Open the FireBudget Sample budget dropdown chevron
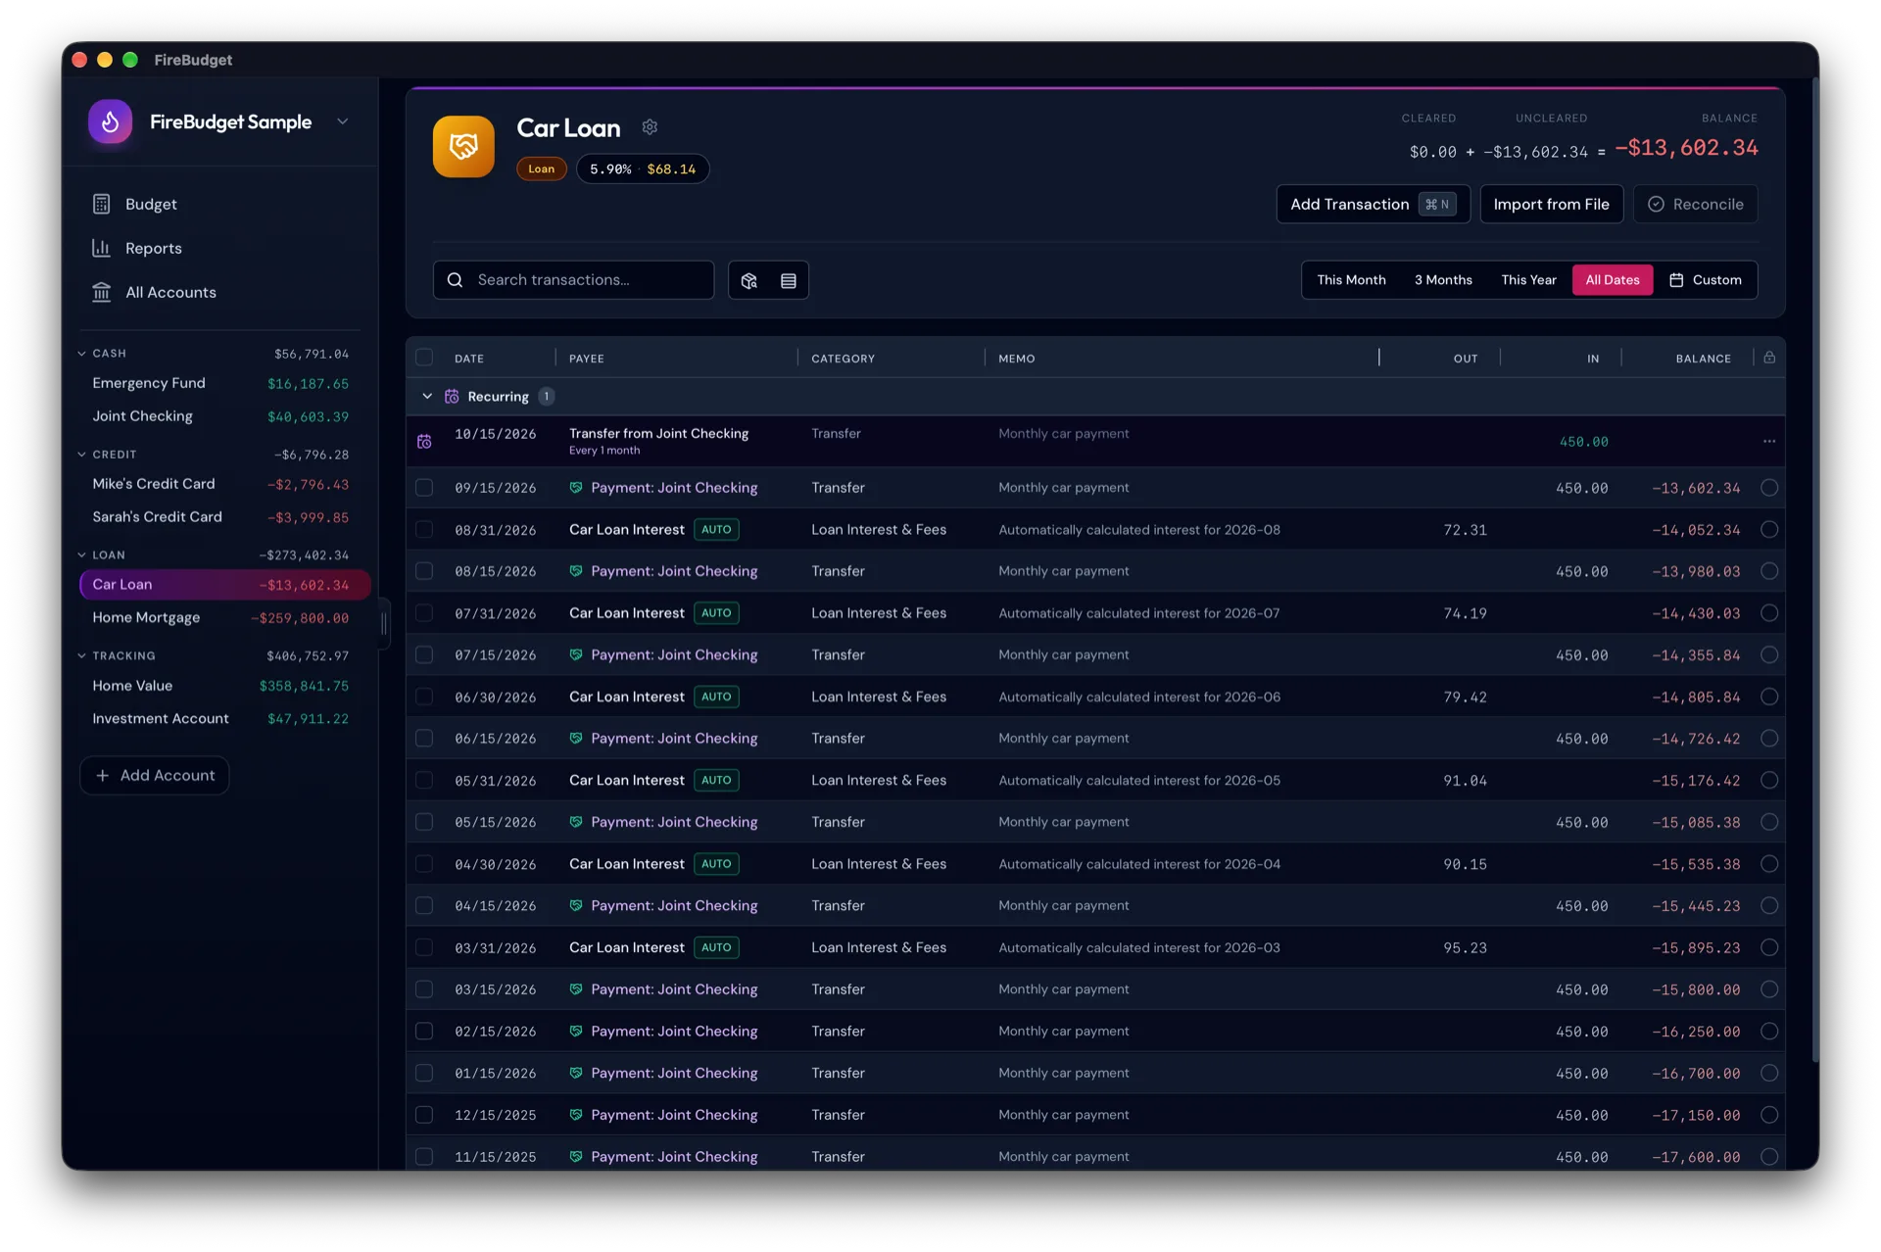This screenshot has width=1881, height=1252. pyautogui.click(x=343, y=121)
